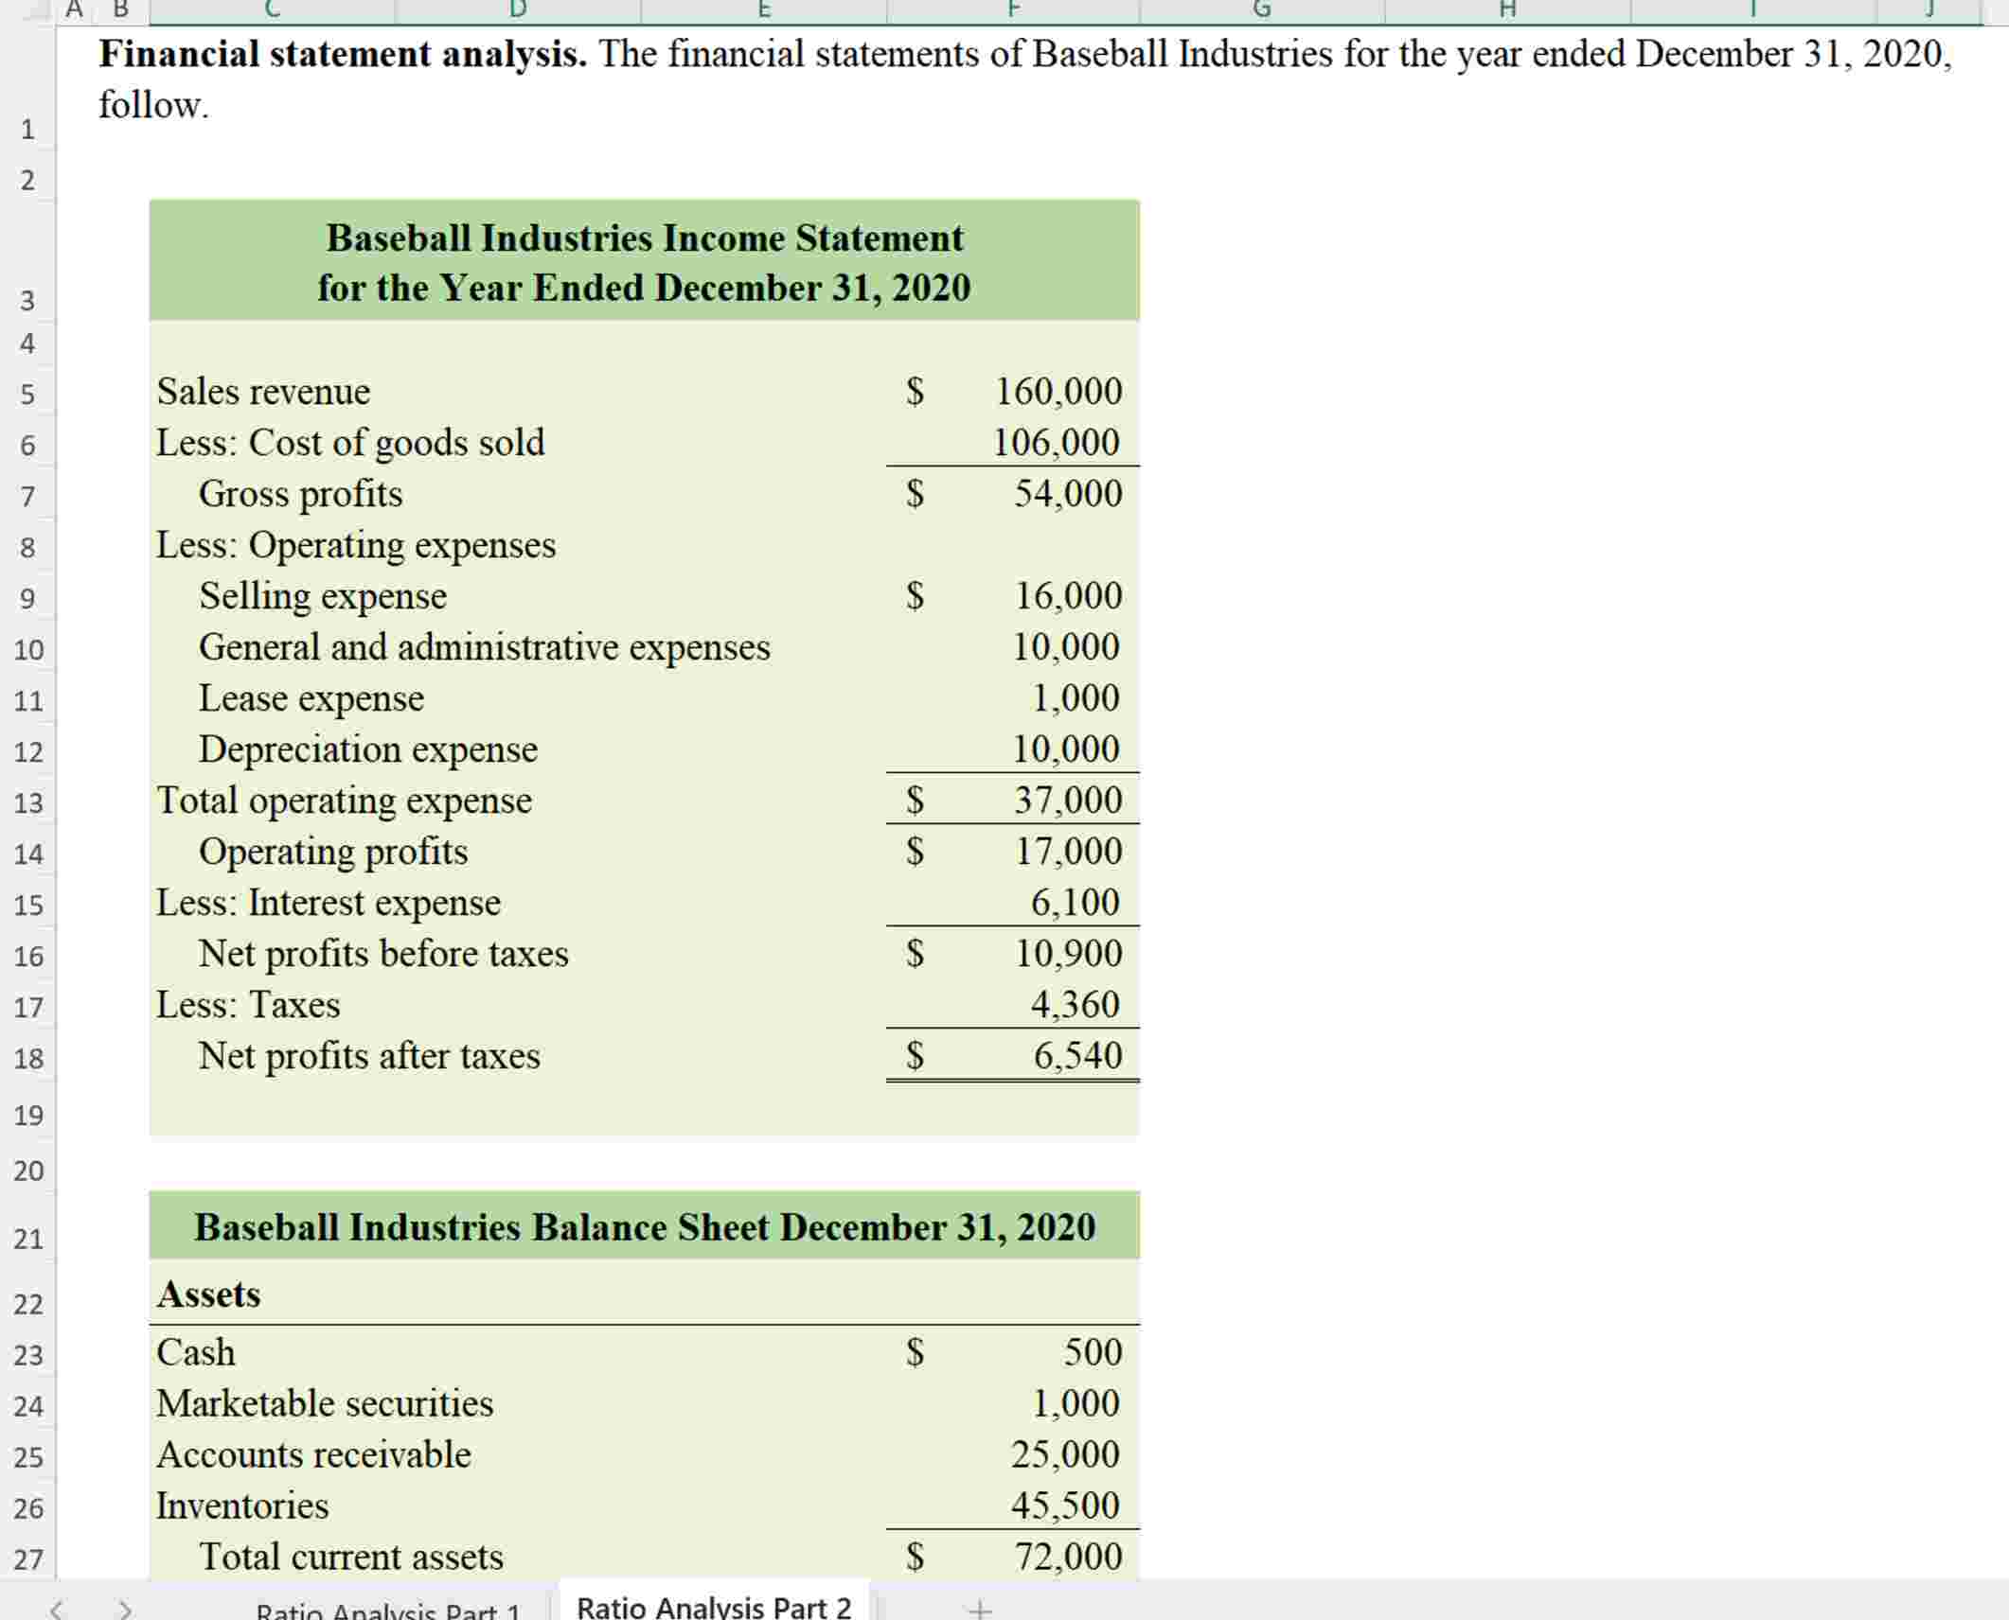The image size is (2009, 1620).
Task: Click the Assets heading
Action: (208, 1294)
